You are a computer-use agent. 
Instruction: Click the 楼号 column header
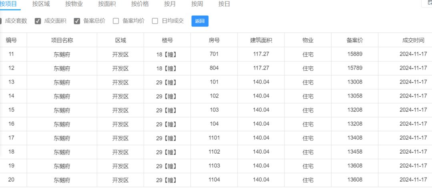pos(167,40)
